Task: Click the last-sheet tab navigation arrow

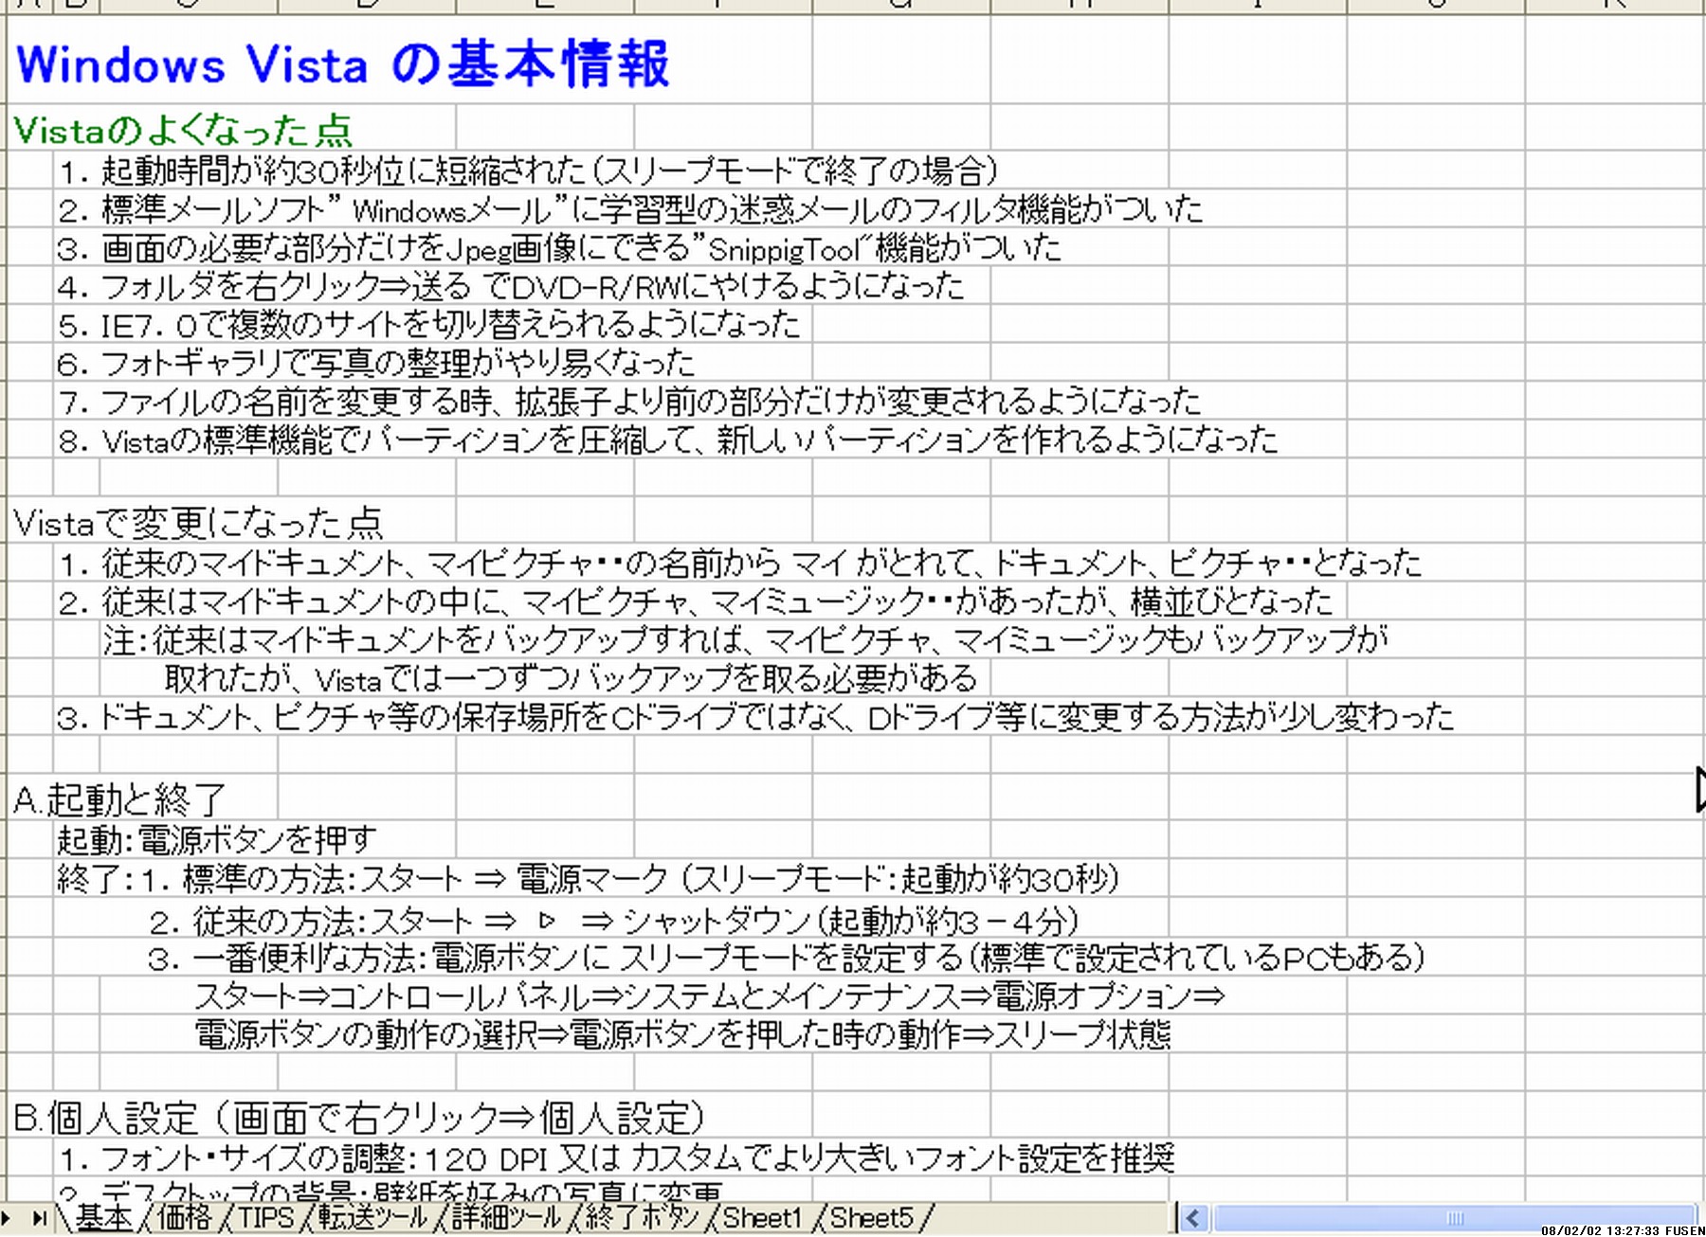Action: 39,1218
